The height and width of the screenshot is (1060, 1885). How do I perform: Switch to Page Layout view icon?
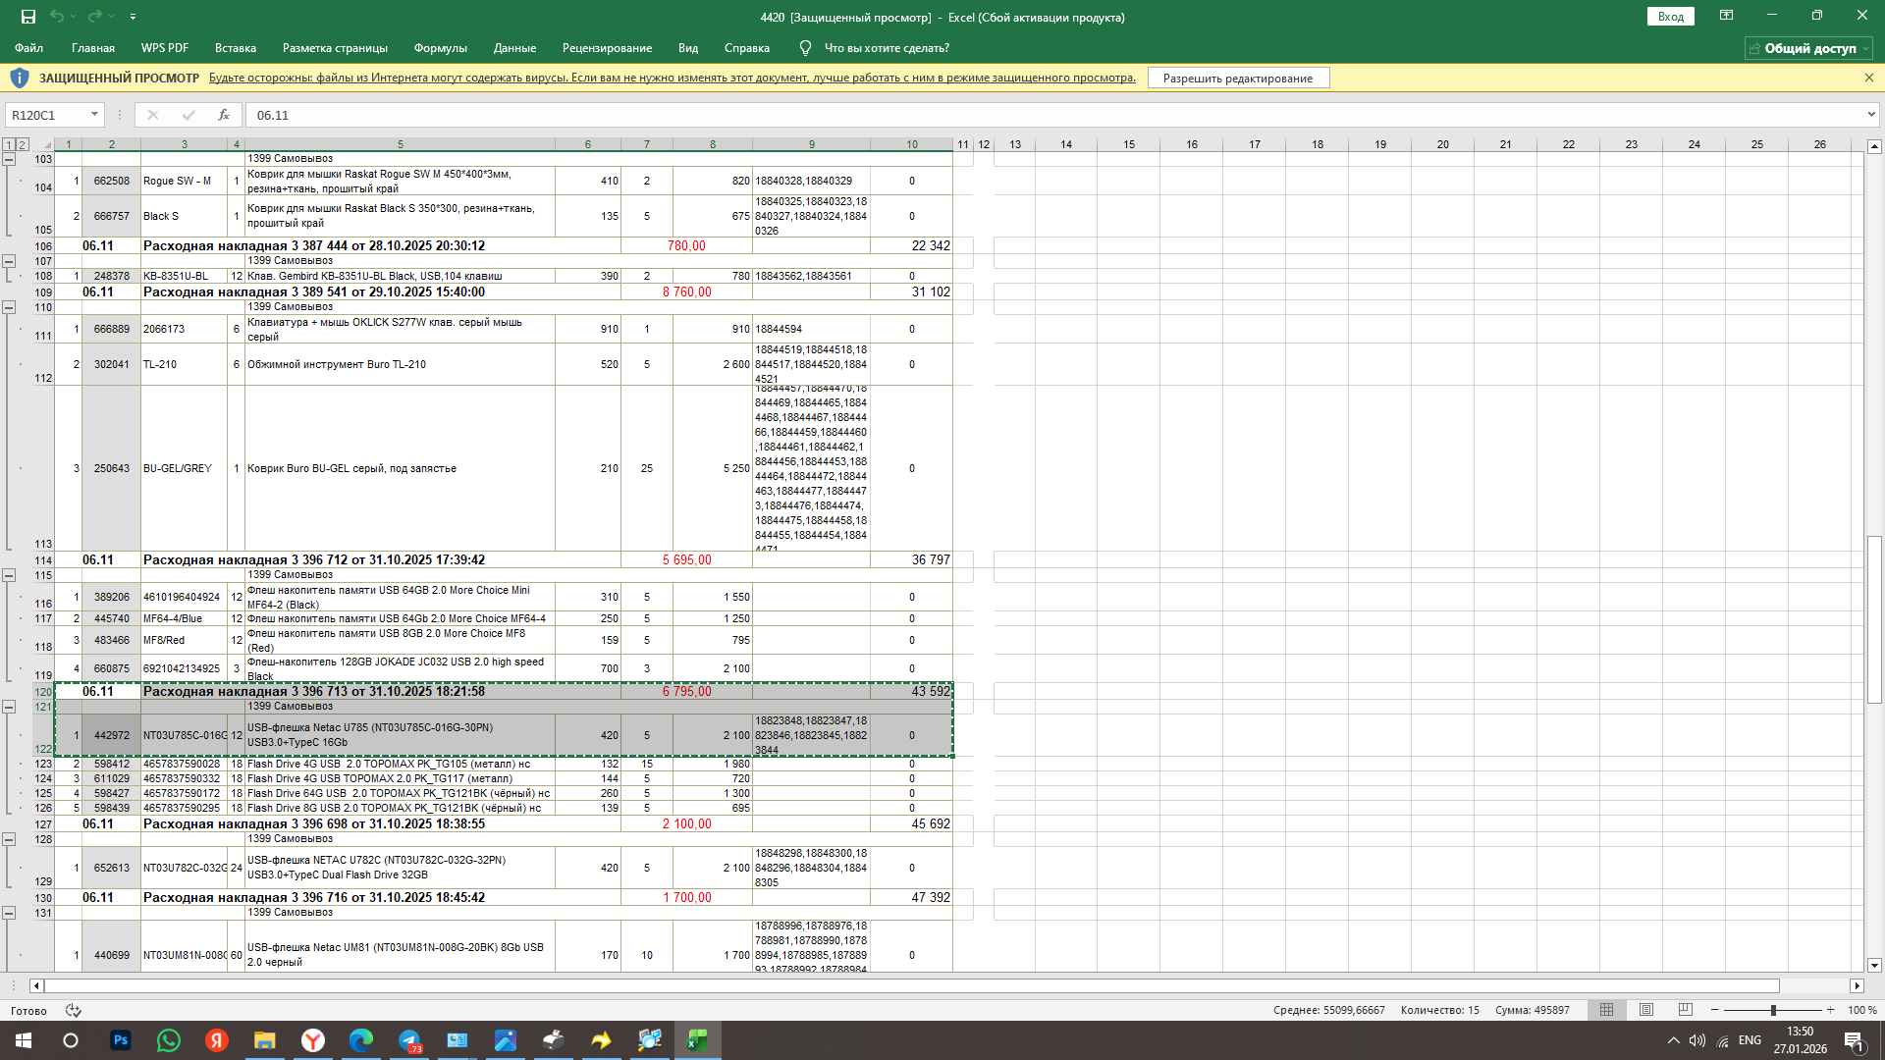[1646, 1010]
